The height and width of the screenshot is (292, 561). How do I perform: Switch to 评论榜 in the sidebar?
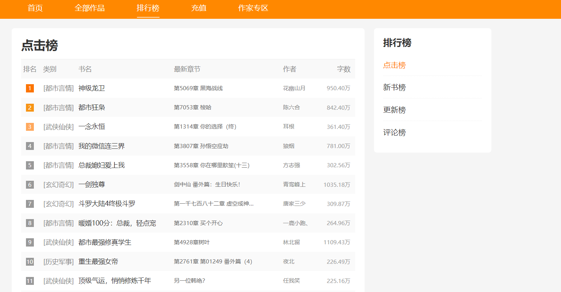pyautogui.click(x=394, y=132)
